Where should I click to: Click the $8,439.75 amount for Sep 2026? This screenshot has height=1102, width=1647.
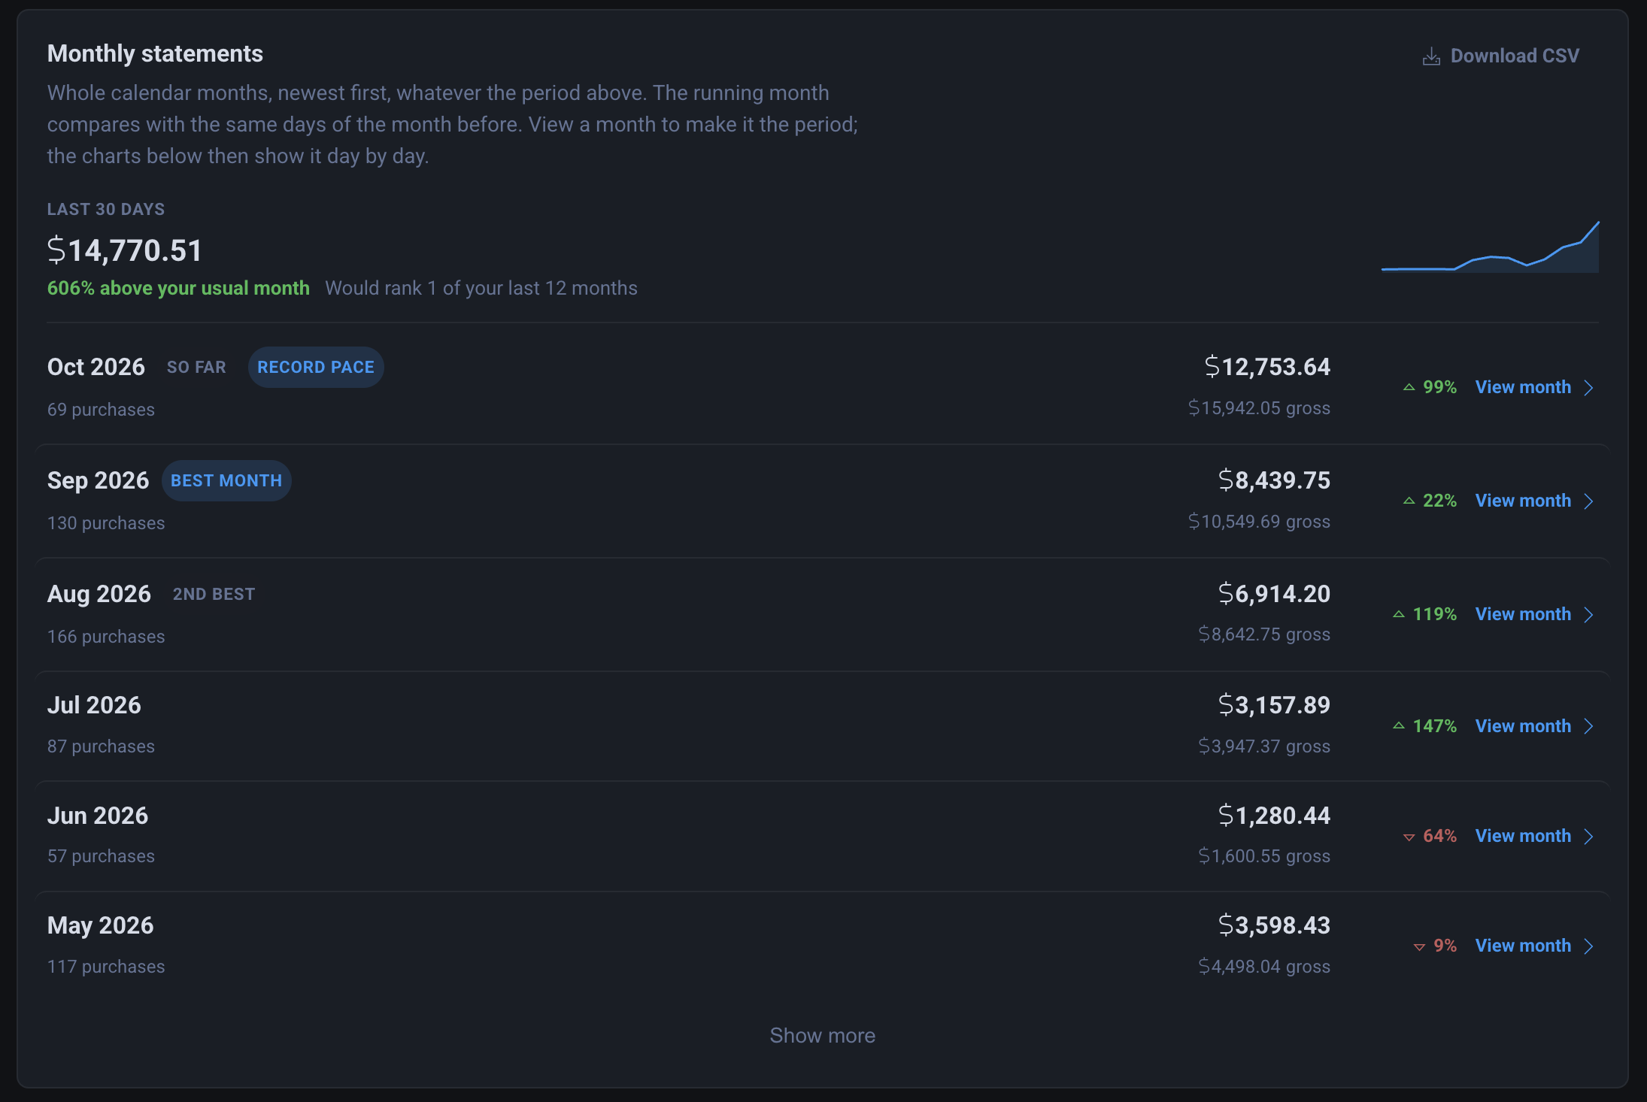coord(1274,480)
